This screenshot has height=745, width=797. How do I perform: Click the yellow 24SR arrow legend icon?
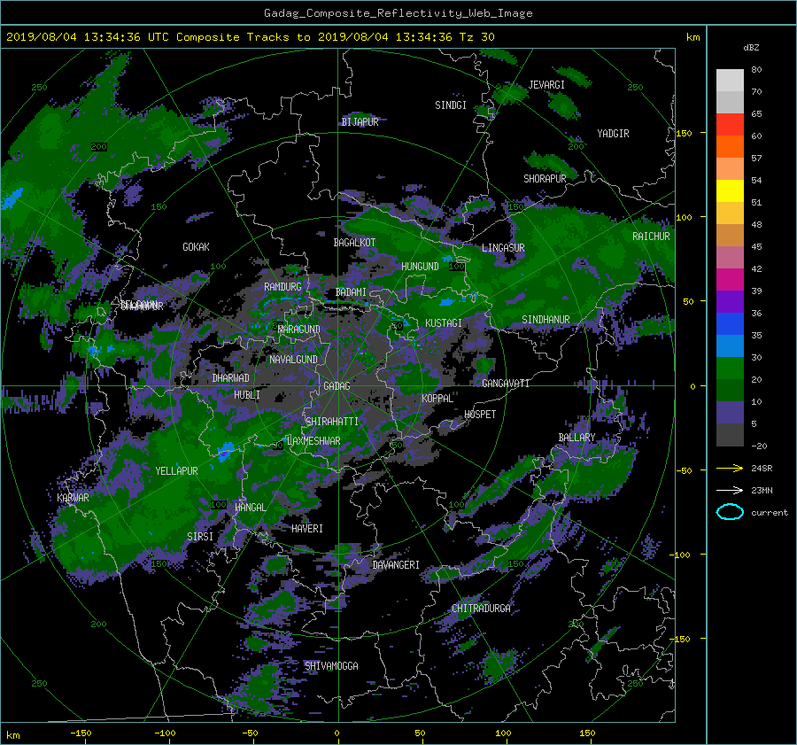click(x=730, y=469)
